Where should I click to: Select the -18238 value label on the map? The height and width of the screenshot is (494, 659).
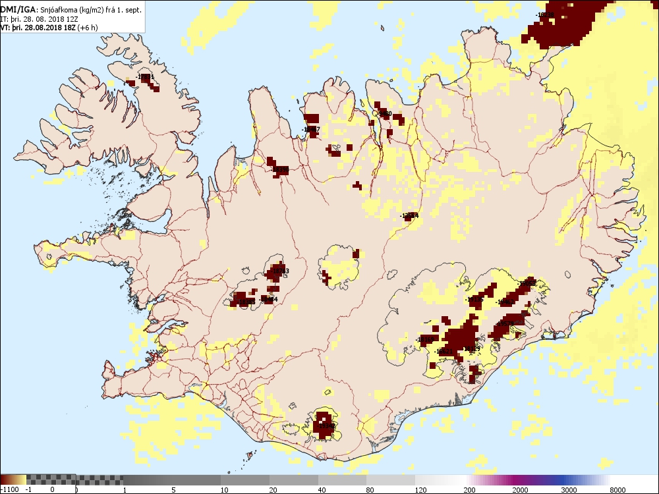(545, 14)
